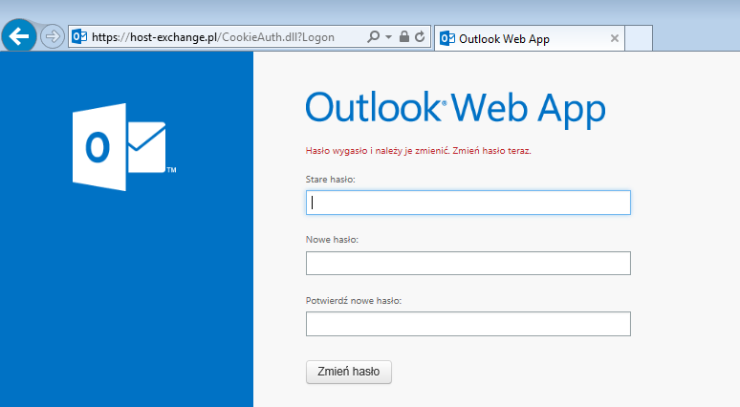740x407 pixels.
Task: Submit with the Zmień hasło button
Action: coord(349,372)
